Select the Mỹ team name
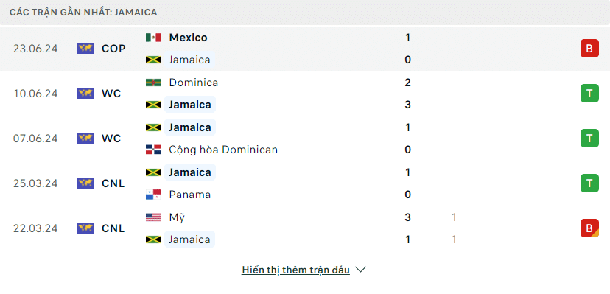610x294 pixels. [x=177, y=217]
